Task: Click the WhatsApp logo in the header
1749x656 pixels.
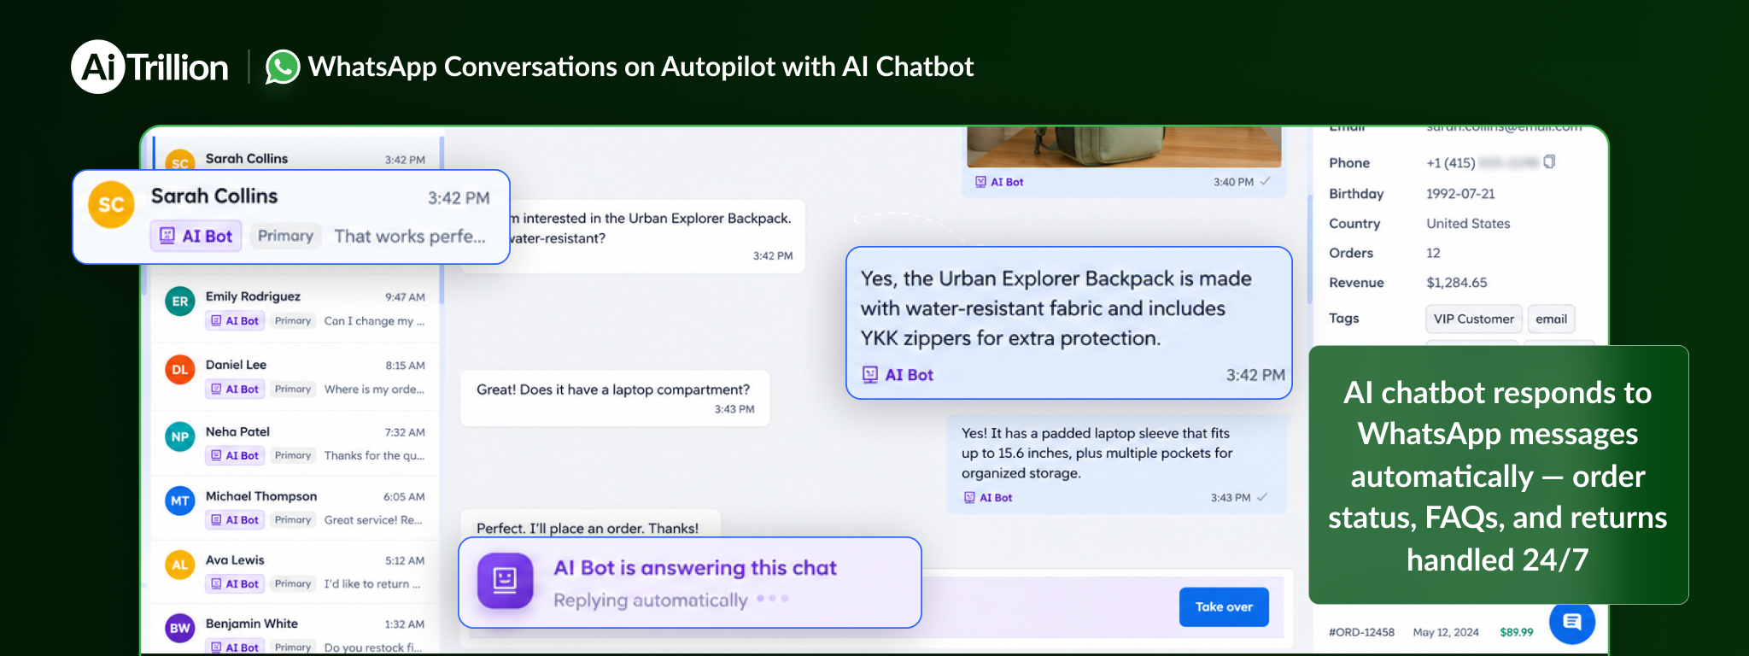Action: point(283,67)
